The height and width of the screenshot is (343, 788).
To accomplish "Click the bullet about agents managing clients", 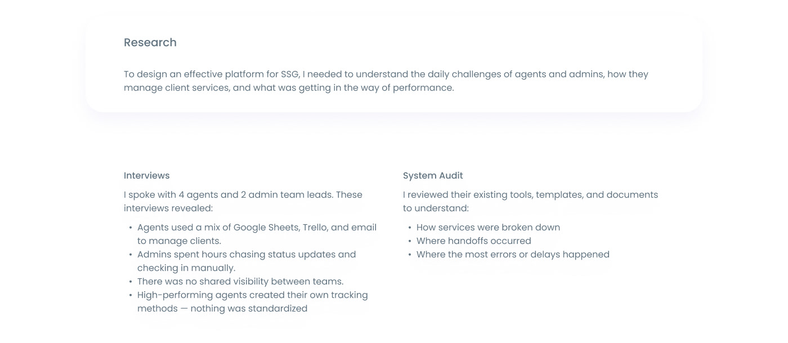I will (x=257, y=234).
